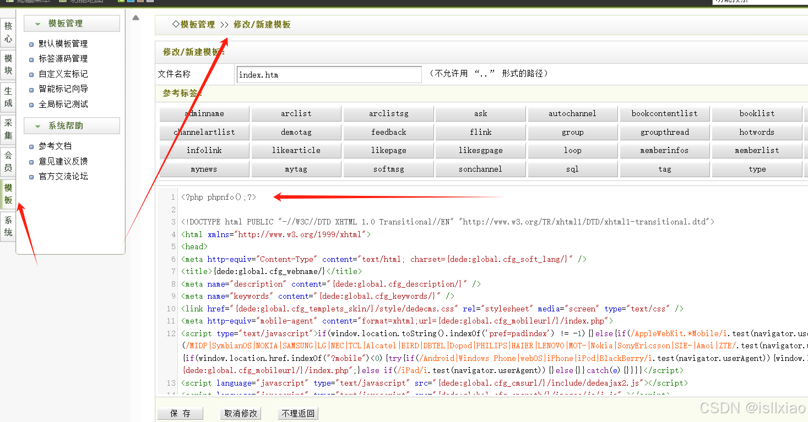Insert the adminname reference tag

tap(204, 113)
